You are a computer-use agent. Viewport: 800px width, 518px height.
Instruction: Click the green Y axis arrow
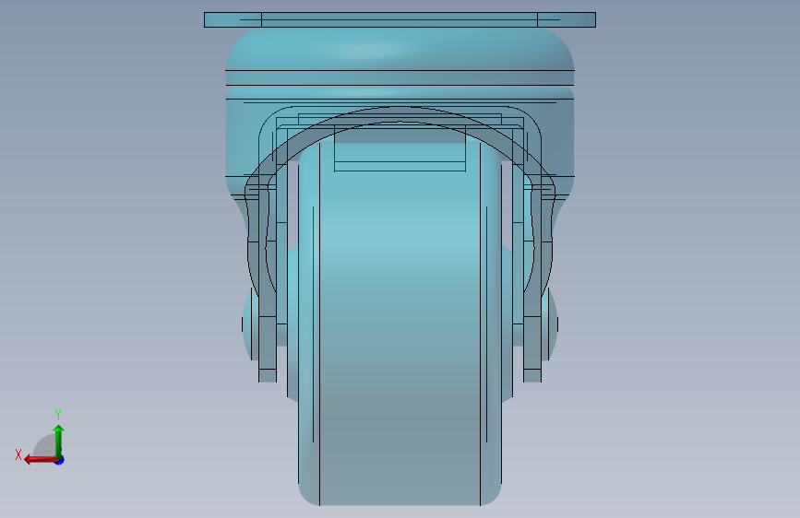point(59,441)
